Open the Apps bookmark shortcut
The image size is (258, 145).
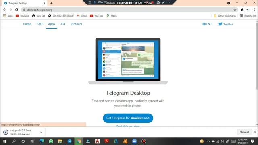pyautogui.click(x=8, y=16)
